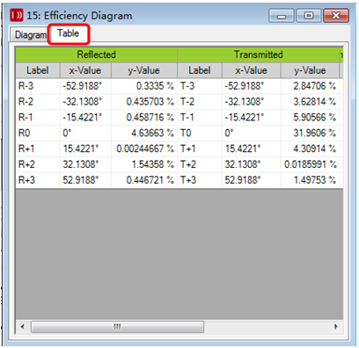359x348 pixels.
Task: Select the R+1 label cell
Action: [x=38, y=149]
